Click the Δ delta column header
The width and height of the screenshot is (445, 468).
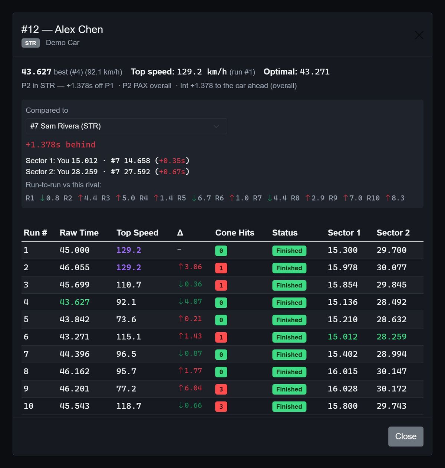(180, 233)
